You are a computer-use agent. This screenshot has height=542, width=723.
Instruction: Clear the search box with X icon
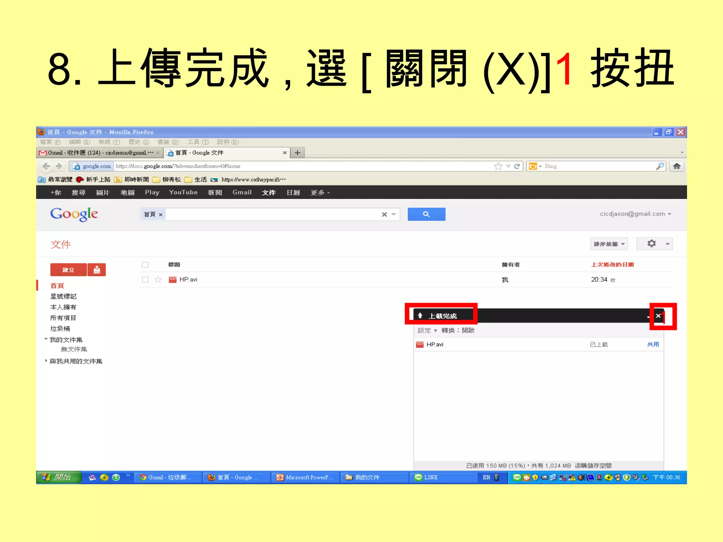pos(384,215)
